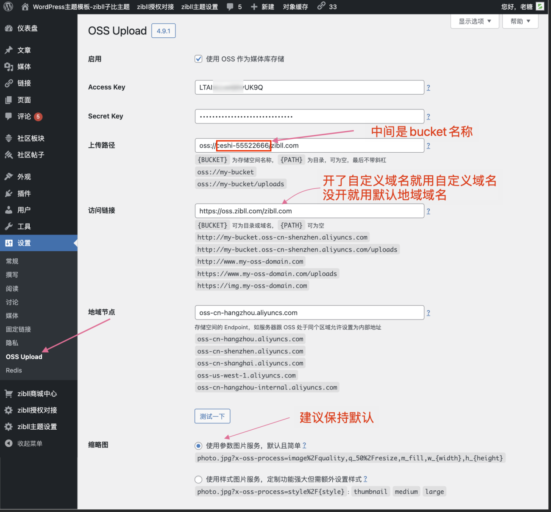The width and height of the screenshot is (551, 512).
Task: Click the 您好, 老糖 greeting
Action: click(517, 7)
